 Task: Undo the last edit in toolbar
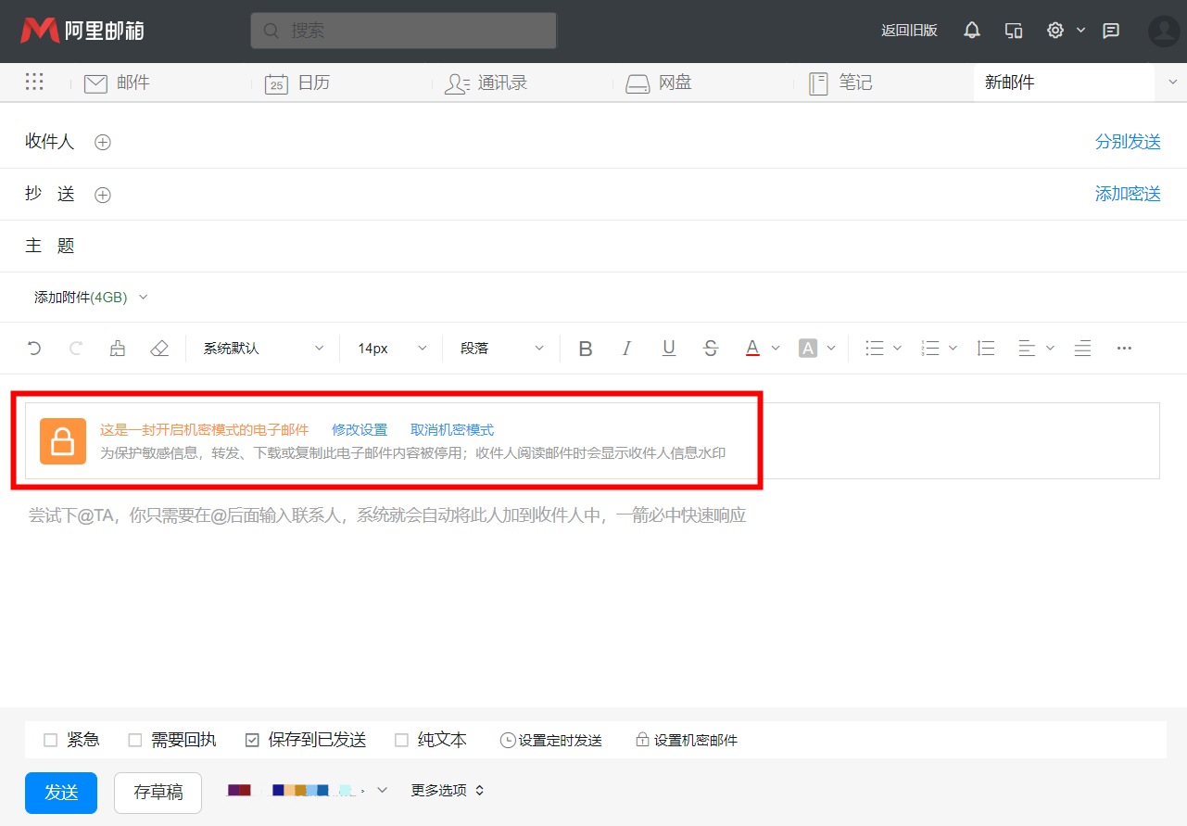34,349
